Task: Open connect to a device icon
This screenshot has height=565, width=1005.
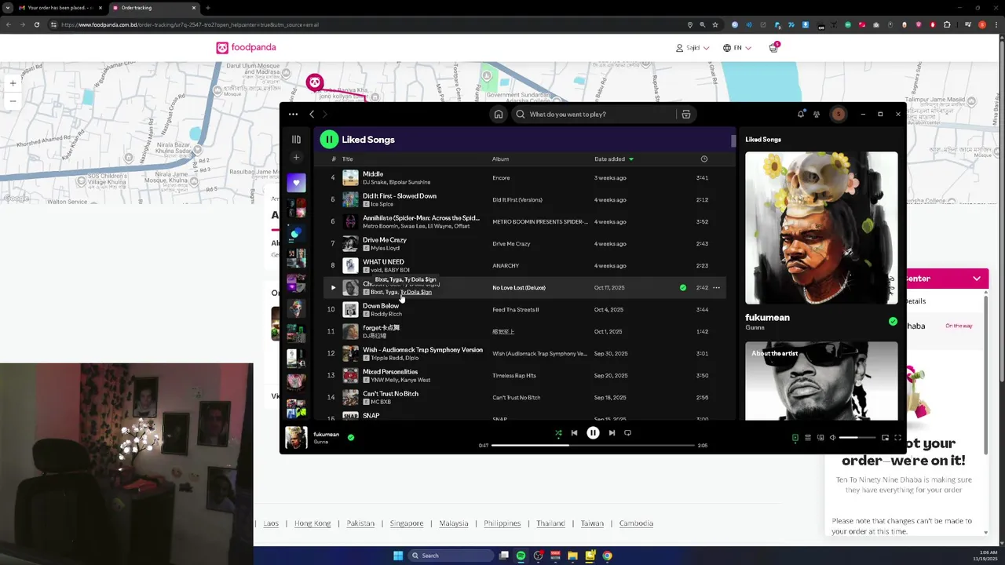Action: click(x=820, y=438)
